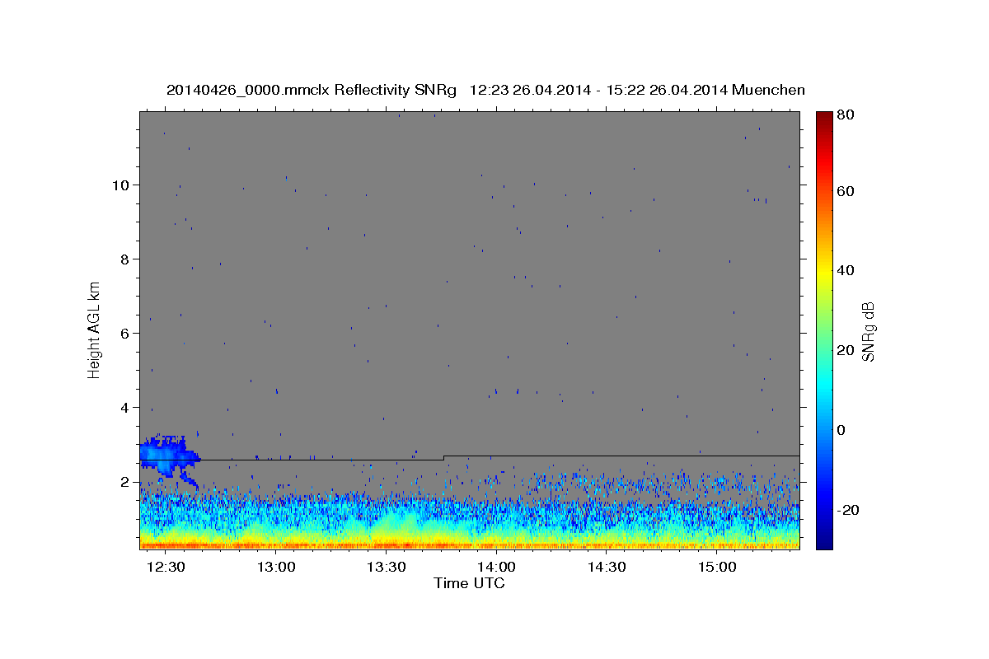The width and height of the screenshot is (989, 659).
Task: Click the 'SNRg dB' colorbar label
Action: (867, 332)
